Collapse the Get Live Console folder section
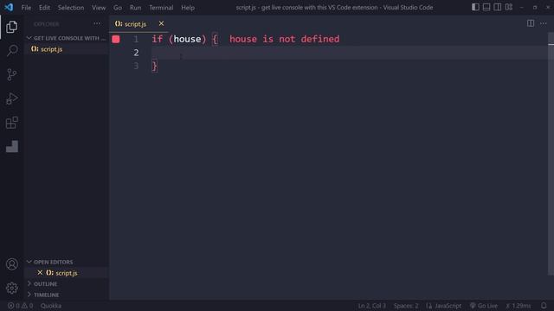This screenshot has width=554, height=311. coord(67,38)
